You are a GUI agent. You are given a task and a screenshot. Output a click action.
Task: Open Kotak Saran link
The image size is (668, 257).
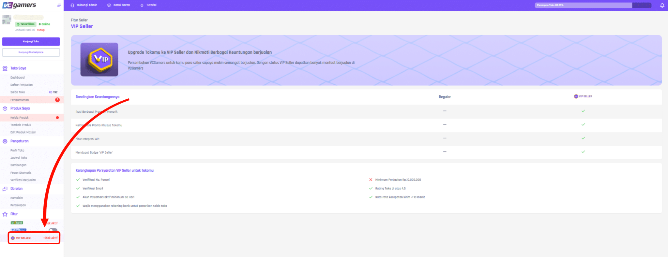(122, 5)
